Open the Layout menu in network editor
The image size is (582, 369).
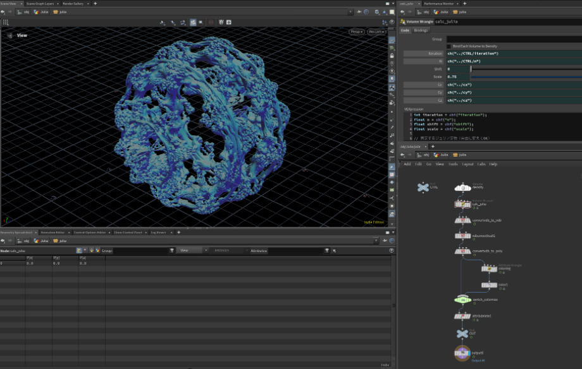click(467, 164)
